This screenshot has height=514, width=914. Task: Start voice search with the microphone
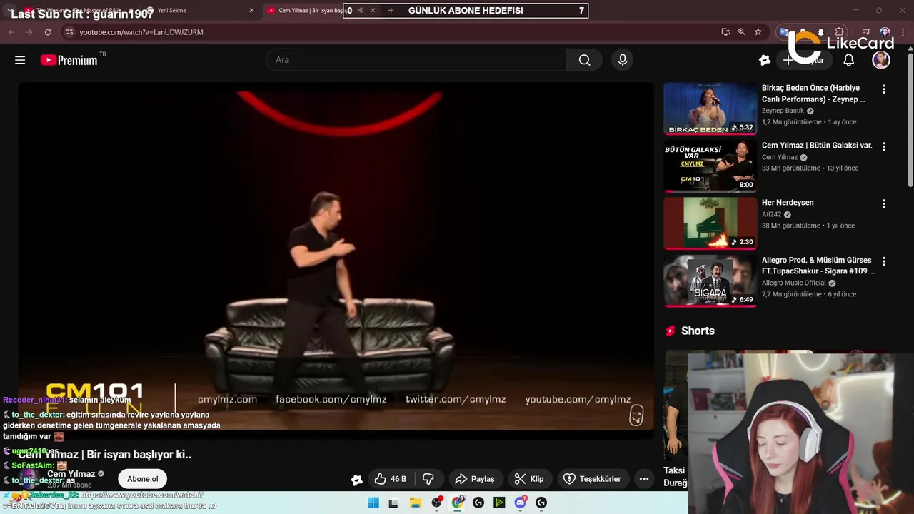tap(623, 60)
